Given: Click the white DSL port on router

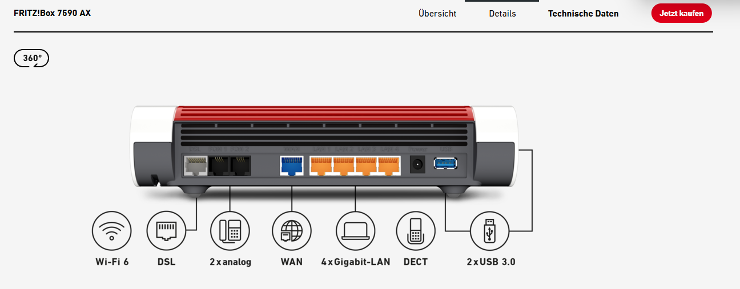Looking at the screenshot, I should [x=194, y=166].
